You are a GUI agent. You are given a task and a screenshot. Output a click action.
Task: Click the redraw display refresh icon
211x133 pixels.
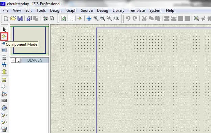pos(64,18)
